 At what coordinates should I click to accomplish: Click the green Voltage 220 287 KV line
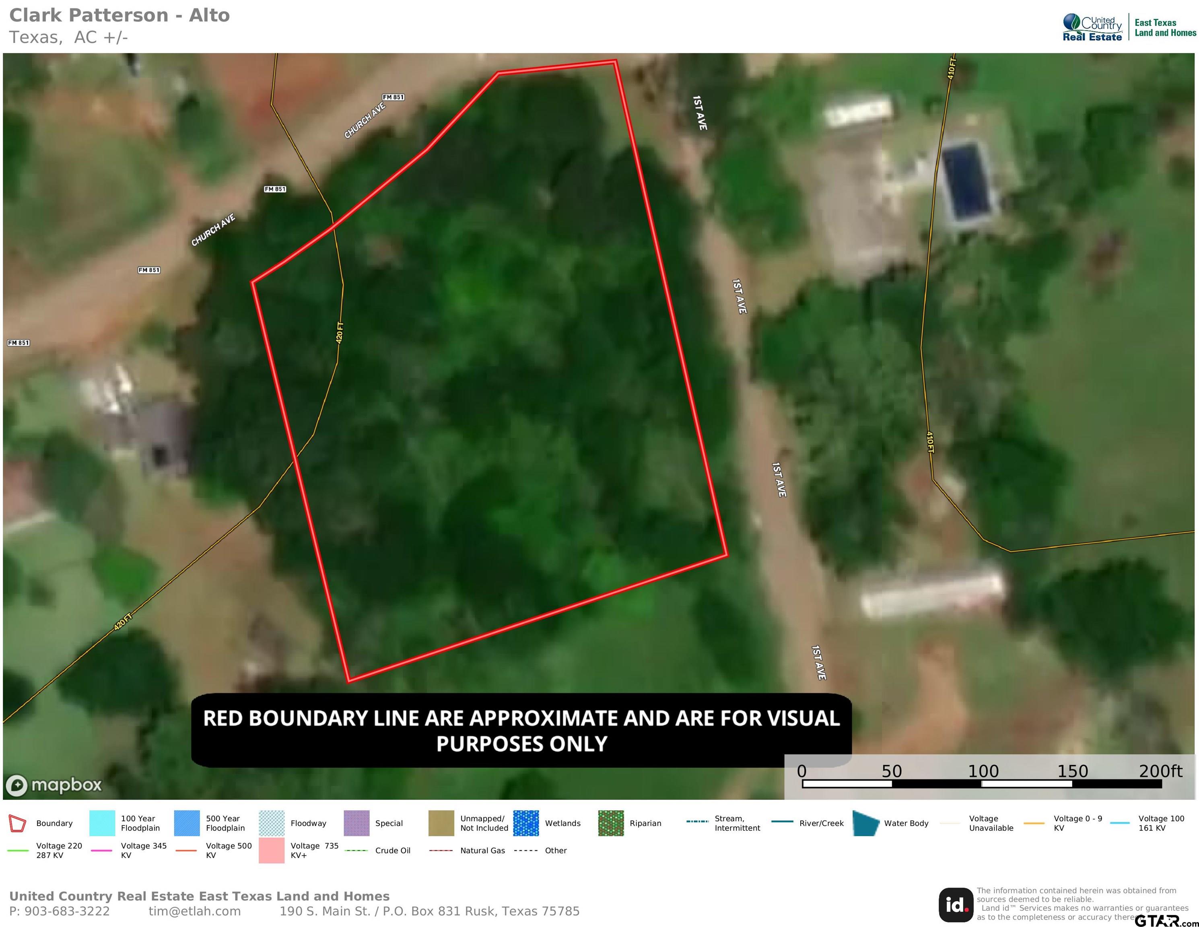pyautogui.click(x=18, y=851)
